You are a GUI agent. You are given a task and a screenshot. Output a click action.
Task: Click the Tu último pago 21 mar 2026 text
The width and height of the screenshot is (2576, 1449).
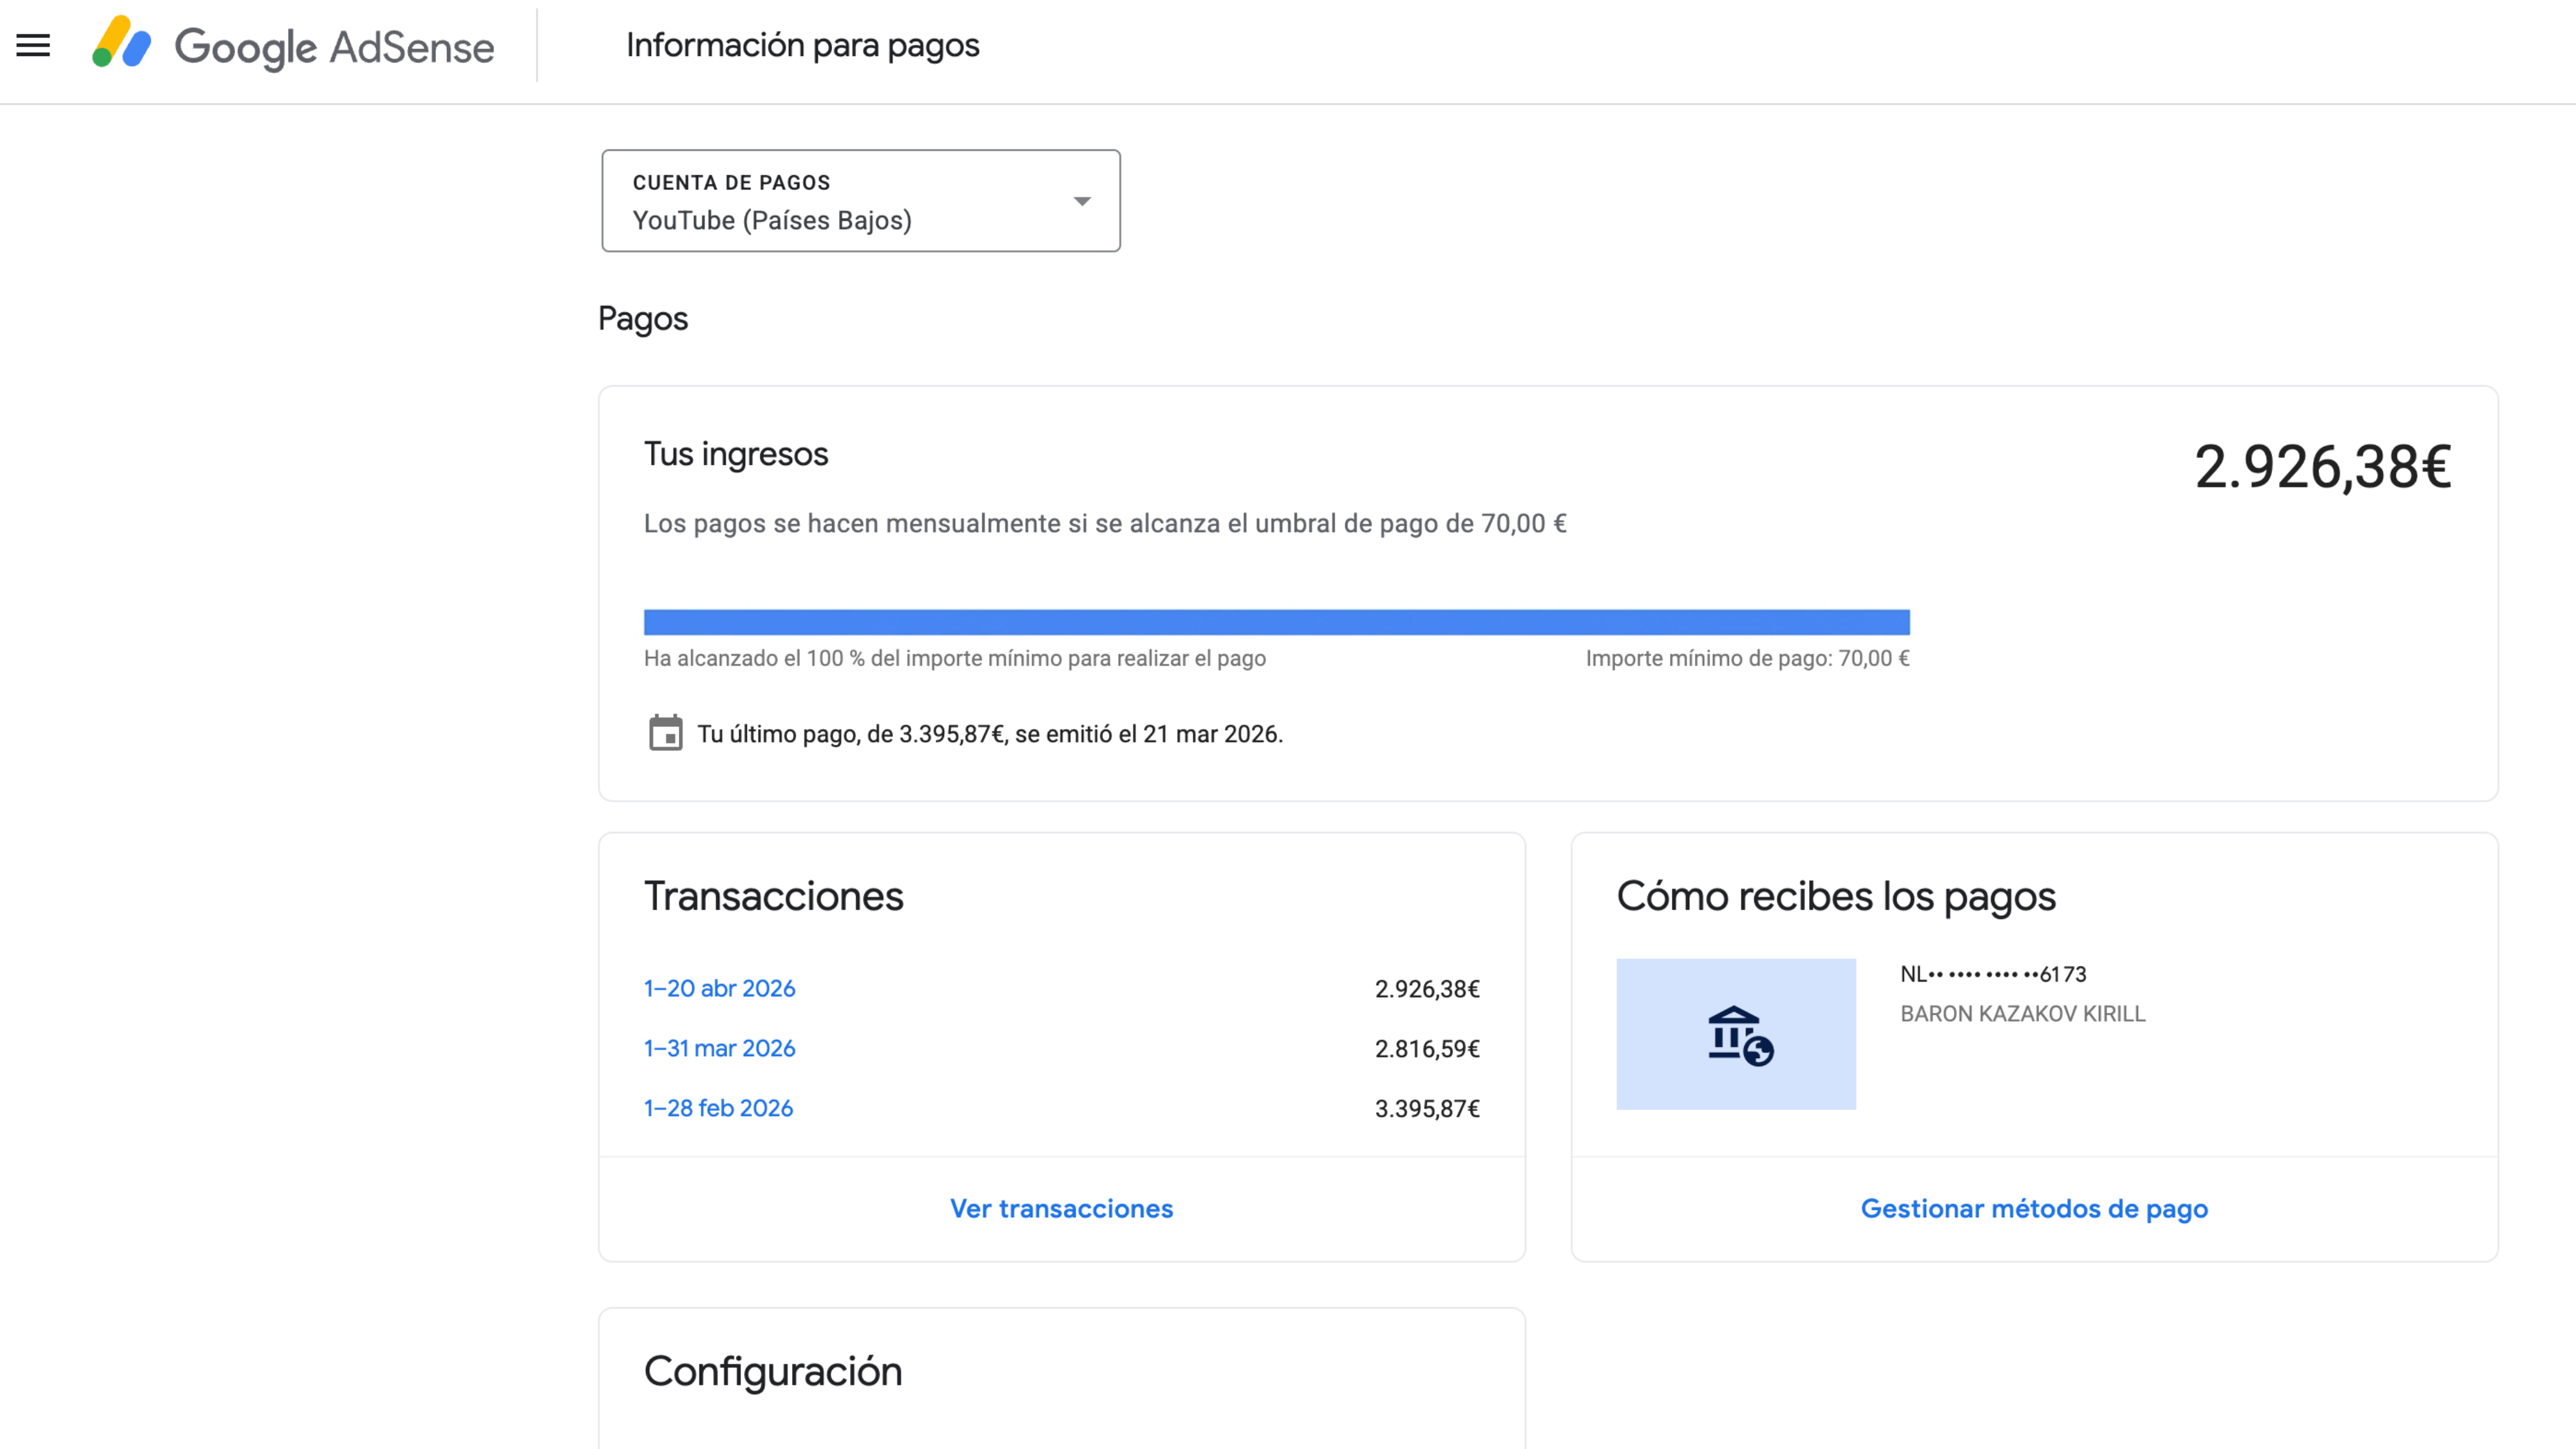point(989,734)
